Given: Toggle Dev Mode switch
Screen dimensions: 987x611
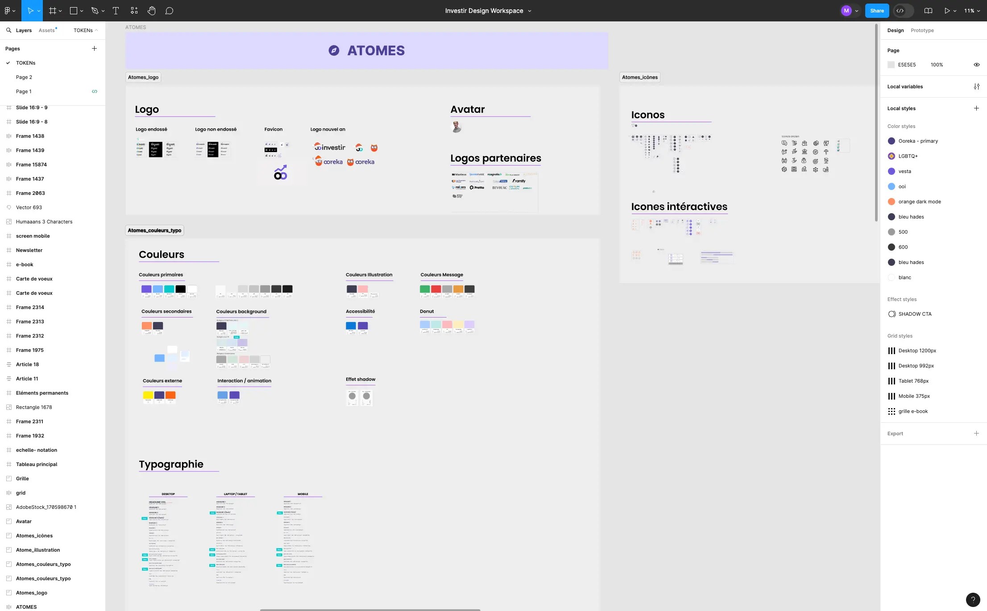Looking at the screenshot, I should coord(904,11).
